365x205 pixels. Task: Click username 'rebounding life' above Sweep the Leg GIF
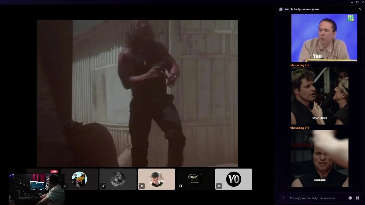299,65
